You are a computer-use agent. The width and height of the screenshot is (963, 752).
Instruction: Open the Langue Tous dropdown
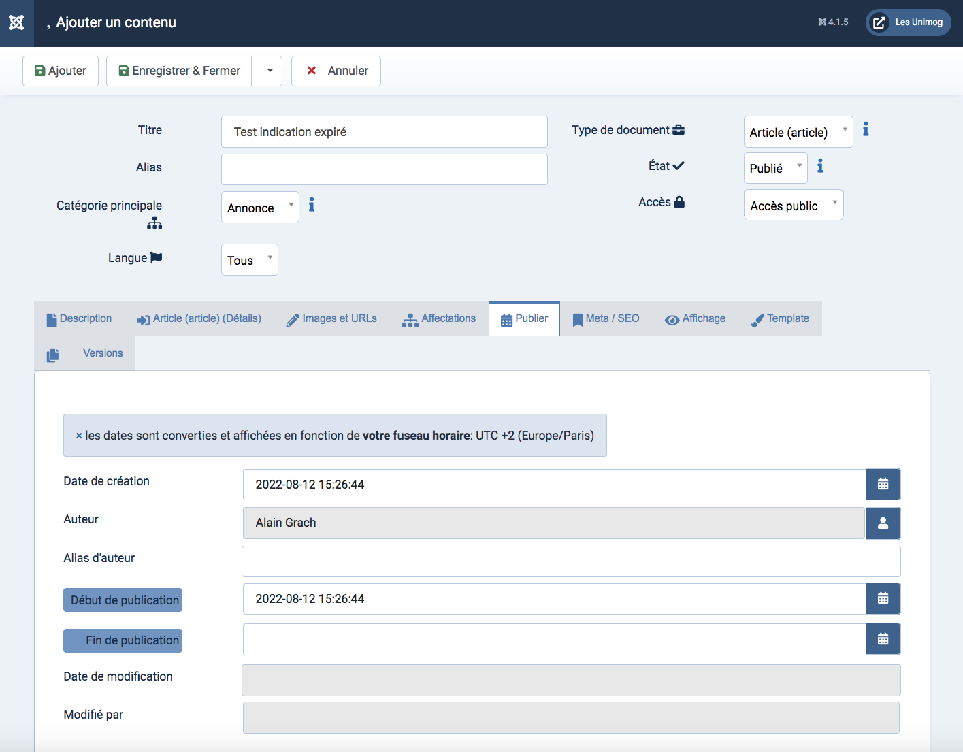tap(250, 260)
